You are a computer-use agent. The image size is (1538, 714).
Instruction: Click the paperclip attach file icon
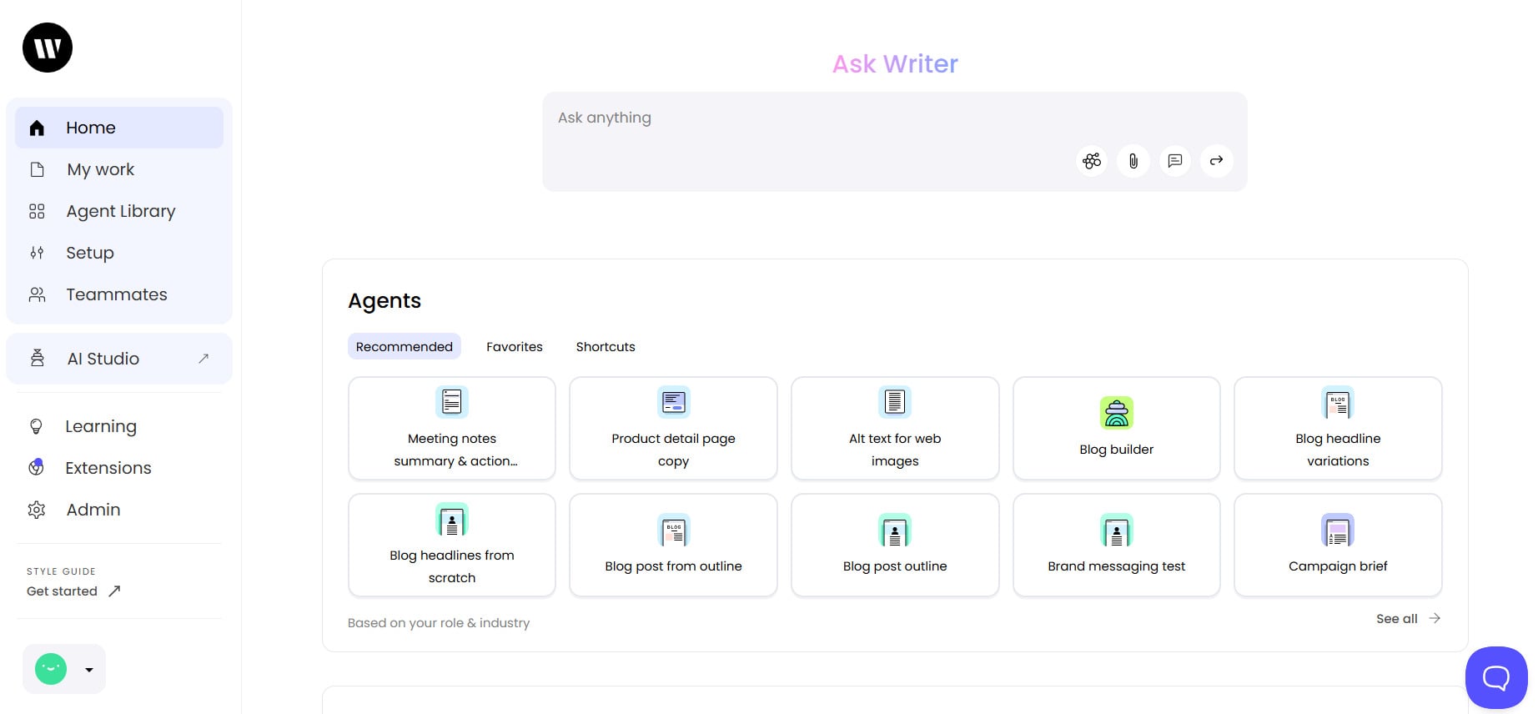click(x=1133, y=161)
